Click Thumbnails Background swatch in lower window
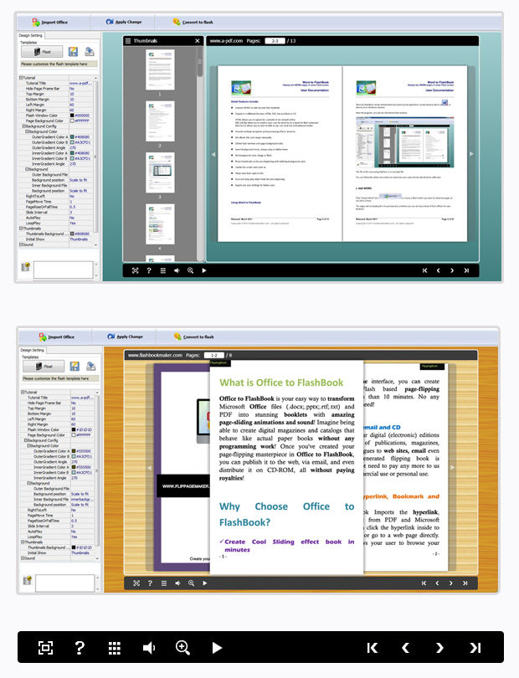Image resolution: width=519 pixels, height=678 pixels. pos(74,547)
